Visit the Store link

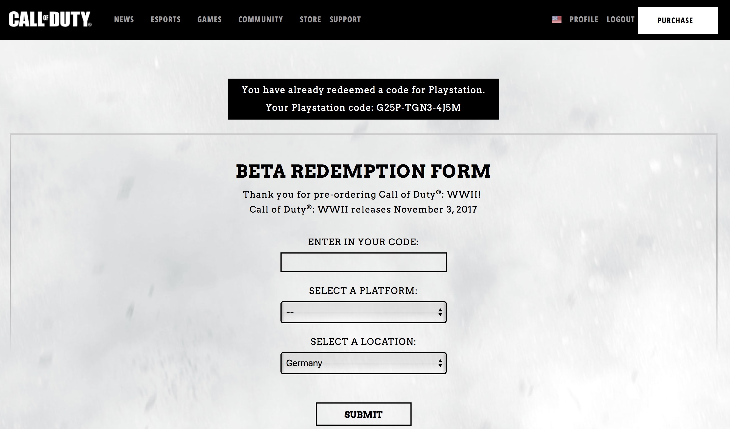[310, 19]
